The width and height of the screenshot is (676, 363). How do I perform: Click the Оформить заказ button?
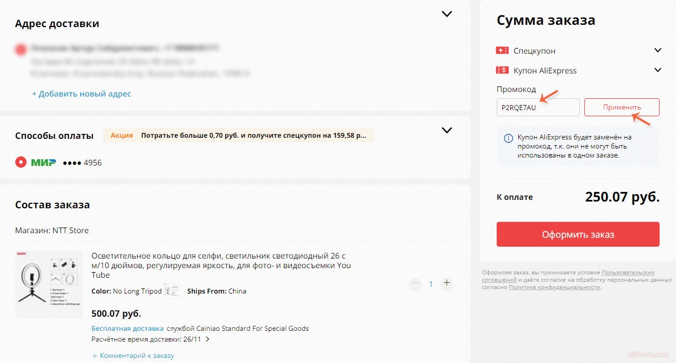(578, 234)
